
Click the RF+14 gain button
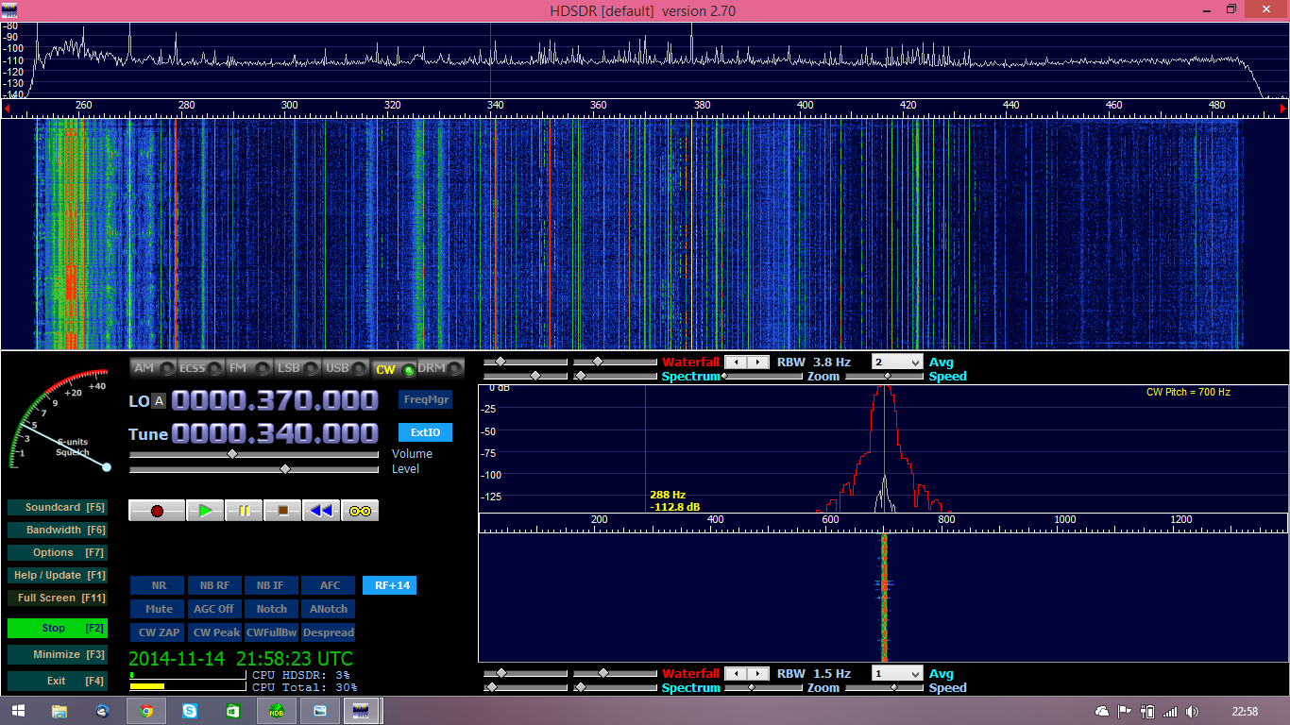389,585
